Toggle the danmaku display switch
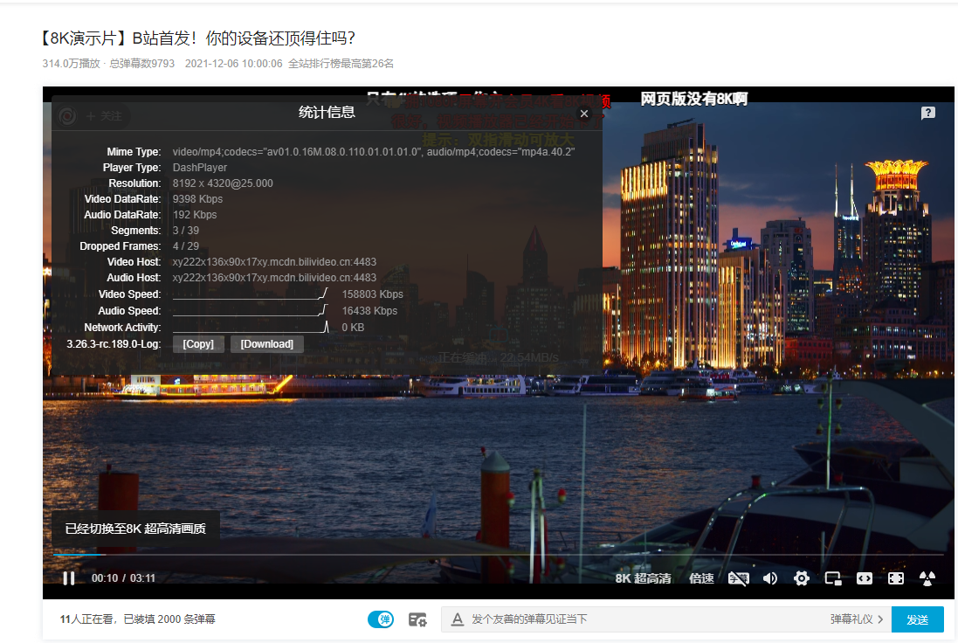This screenshot has height=643, width=958. point(381,619)
